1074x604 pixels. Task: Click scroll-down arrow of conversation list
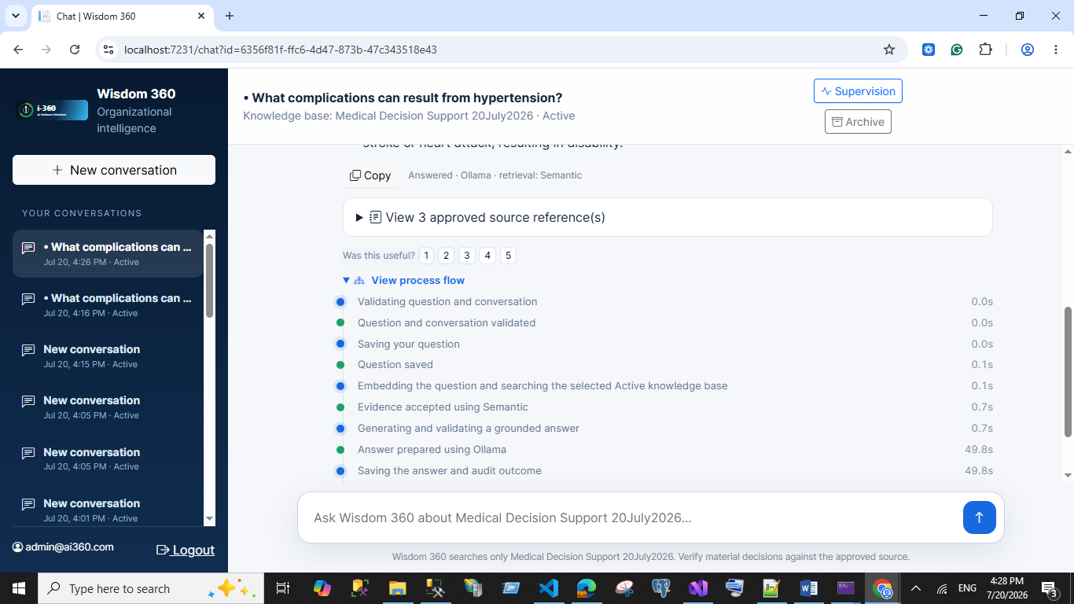click(x=209, y=519)
